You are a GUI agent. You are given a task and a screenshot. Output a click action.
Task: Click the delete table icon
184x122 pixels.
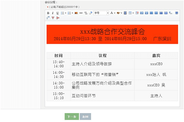[x=137, y=13]
